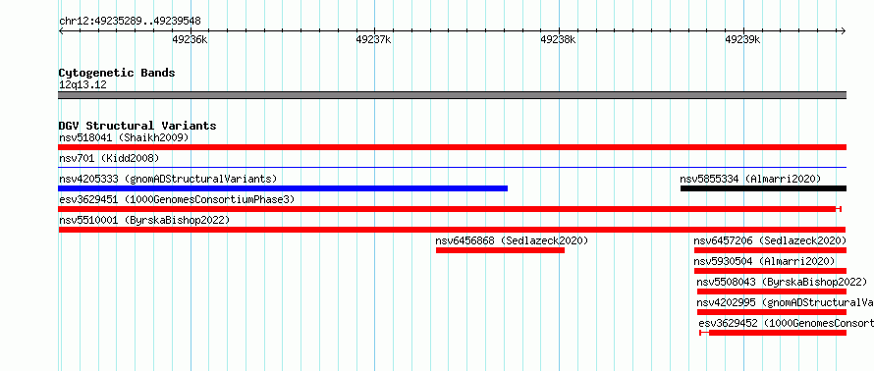The image size is (874, 371).
Task: Click the 49239k ruler tick label
Action: [x=742, y=39]
